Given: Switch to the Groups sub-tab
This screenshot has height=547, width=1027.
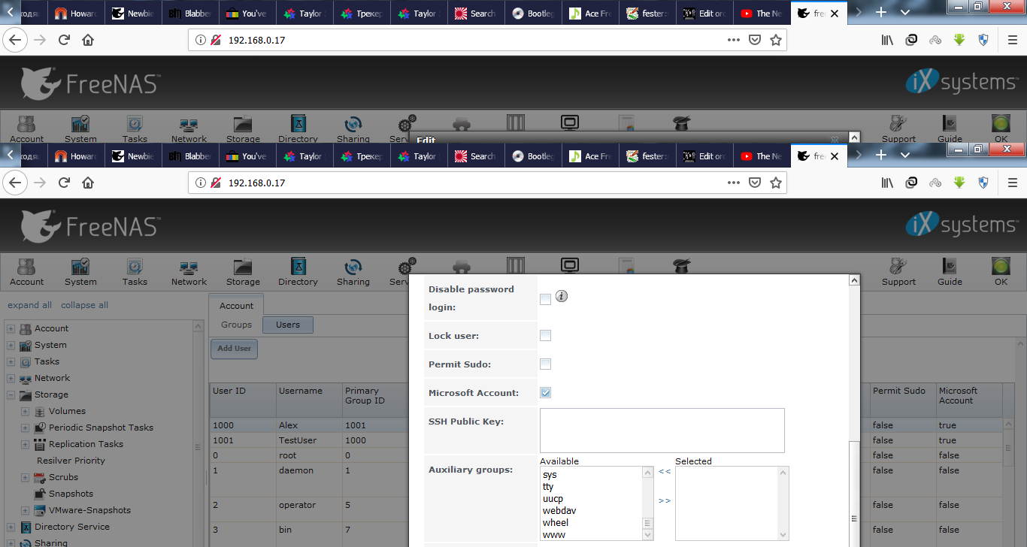Looking at the screenshot, I should pos(236,325).
